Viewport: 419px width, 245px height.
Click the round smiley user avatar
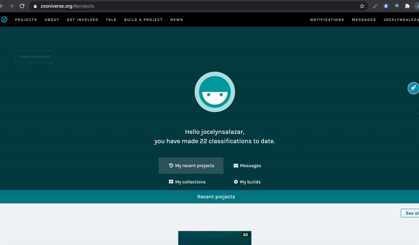[215, 92]
